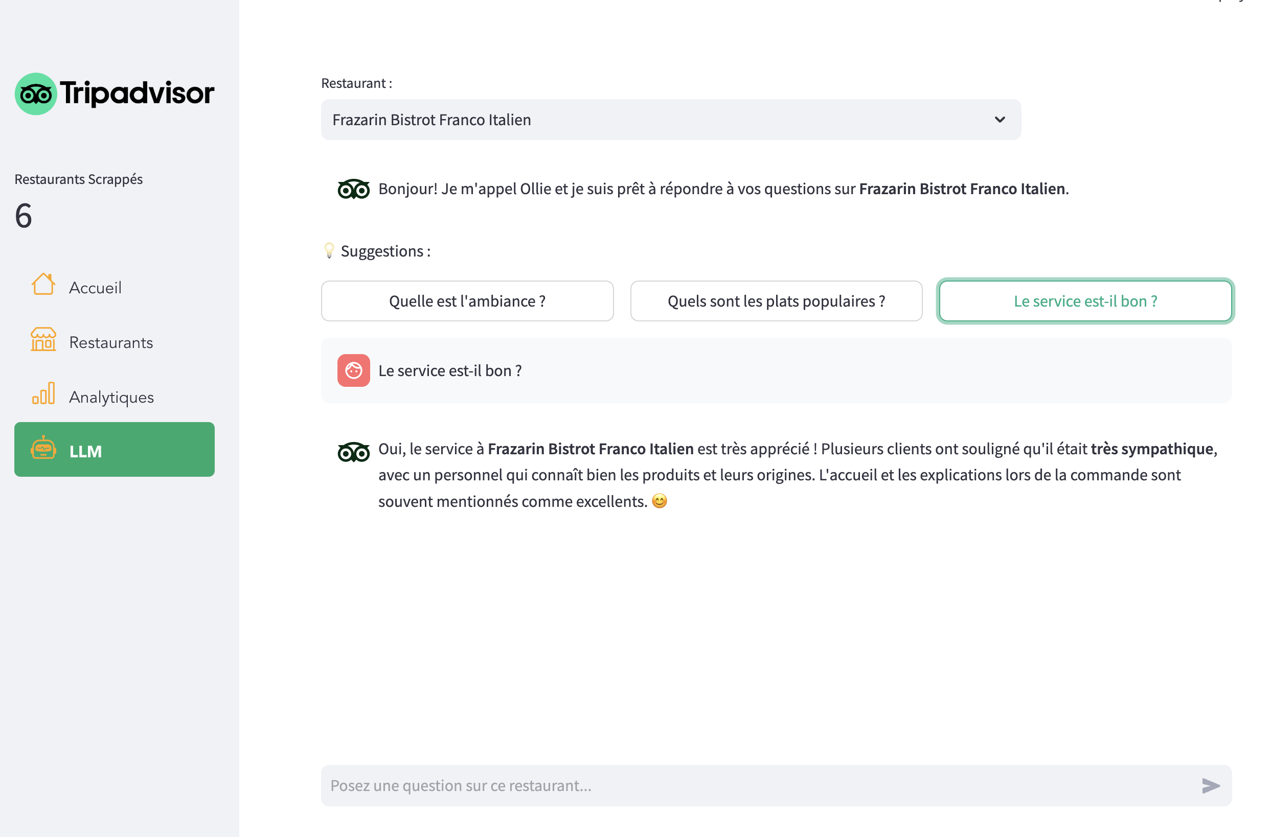Click the house icon beside Accueil
1271x837 pixels.
click(x=43, y=285)
